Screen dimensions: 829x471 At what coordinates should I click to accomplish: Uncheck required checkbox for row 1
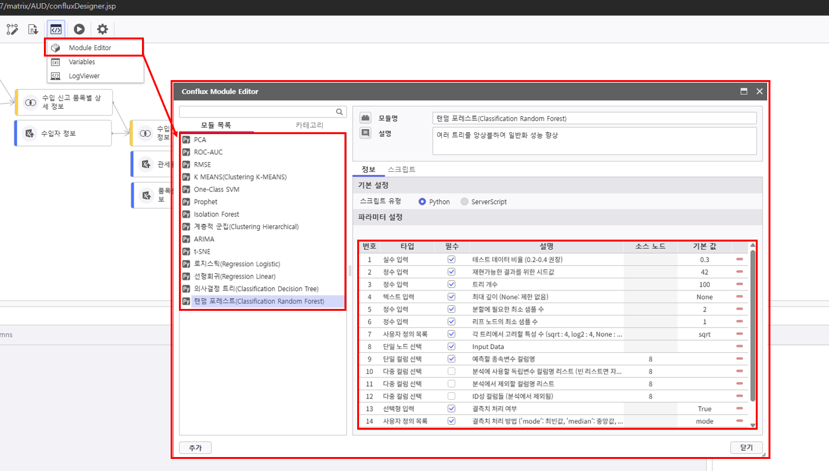click(451, 259)
